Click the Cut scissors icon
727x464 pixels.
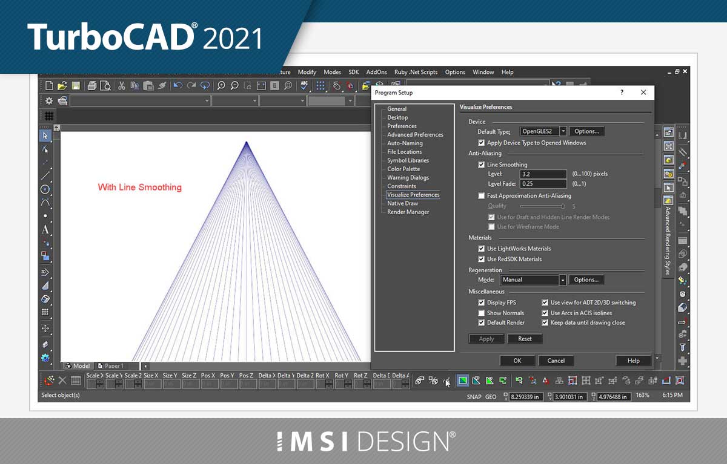[x=121, y=86]
